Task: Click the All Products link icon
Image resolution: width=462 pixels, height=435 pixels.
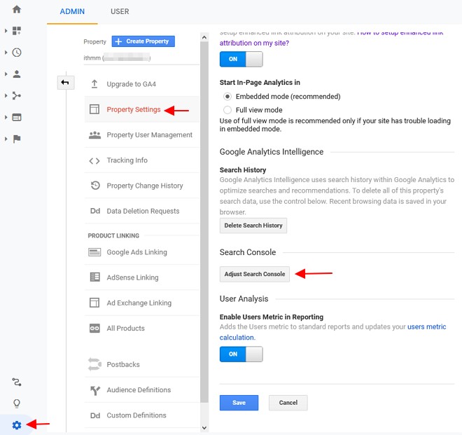Action: [94, 329]
